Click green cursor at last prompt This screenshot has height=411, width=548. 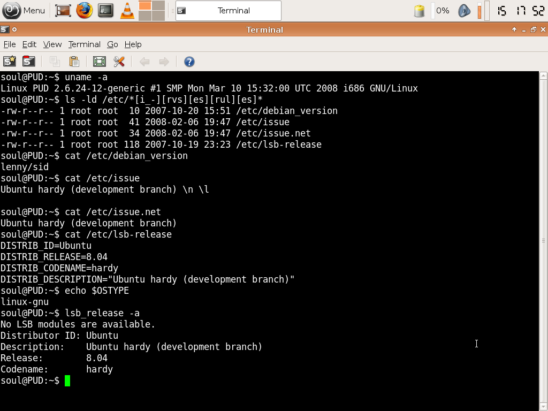coord(67,380)
